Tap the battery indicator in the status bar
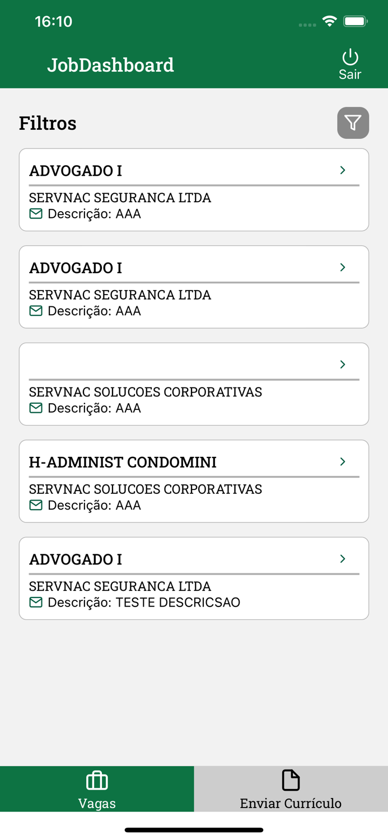 355,20
